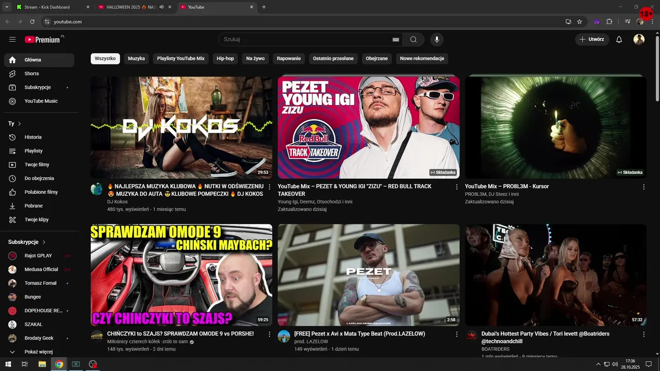
Task: Select the Rapowanie filter chip
Action: coord(289,59)
